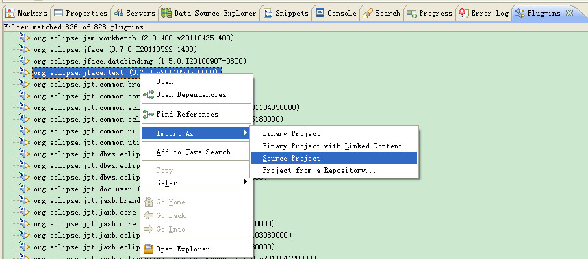Click the Data Source Explorer tab icon
The image size is (588, 259).
tap(166, 13)
